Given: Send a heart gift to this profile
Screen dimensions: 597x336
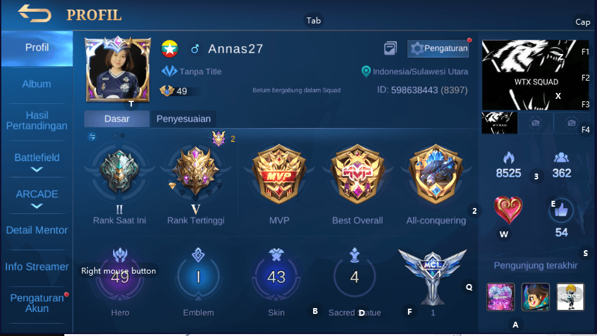Looking at the screenshot, I should point(508,209).
